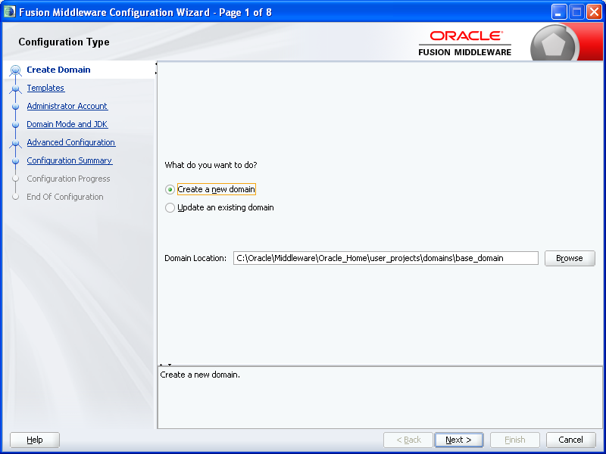Click the Administrator Account step bullet icon
This screenshot has height=454, width=606.
(x=16, y=106)
